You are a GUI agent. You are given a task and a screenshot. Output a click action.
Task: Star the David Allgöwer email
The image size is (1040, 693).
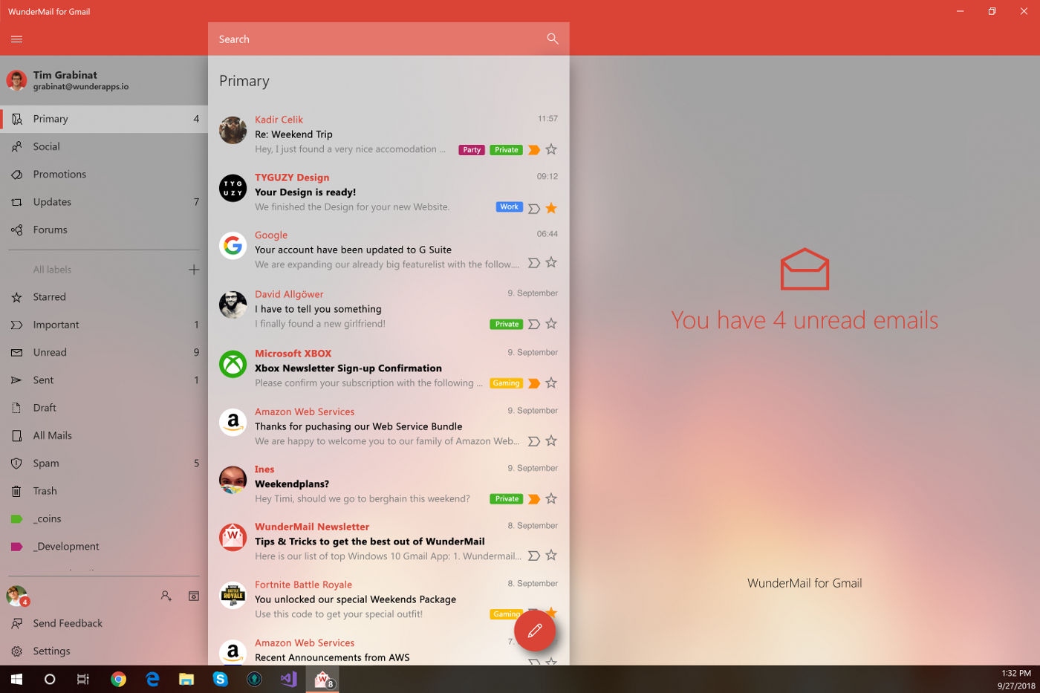point(551,324)
